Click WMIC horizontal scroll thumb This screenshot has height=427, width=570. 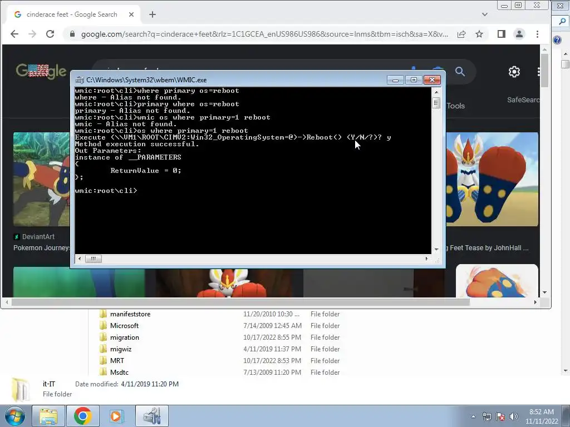click(x=94, y=259)
